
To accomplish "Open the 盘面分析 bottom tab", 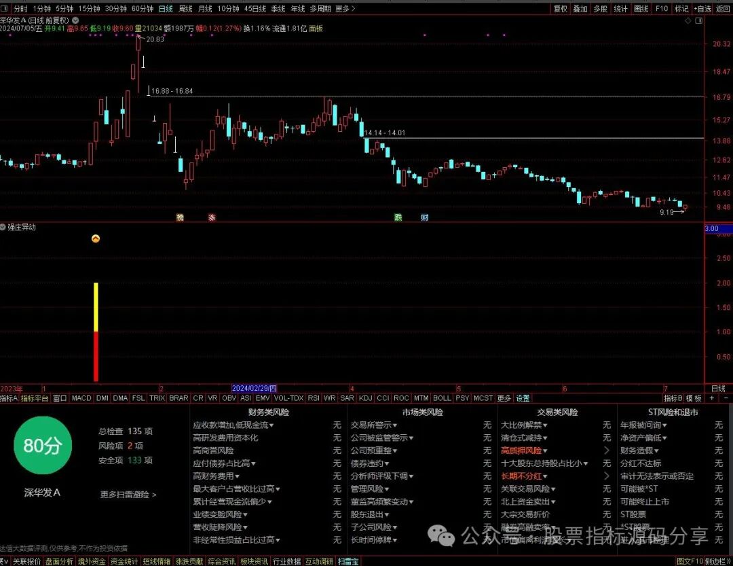I will pyautogui.click(x=59, y=561).
